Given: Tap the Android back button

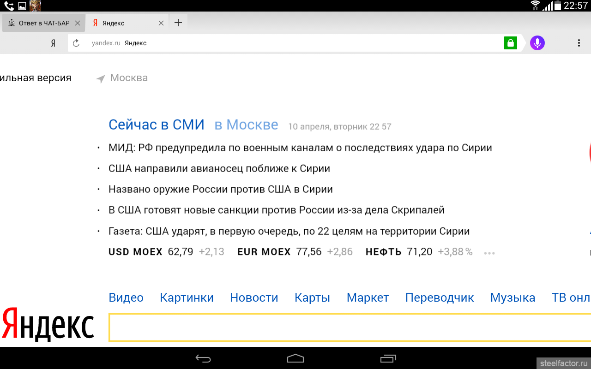Looking at the screenshot, I should coord(203,358).
